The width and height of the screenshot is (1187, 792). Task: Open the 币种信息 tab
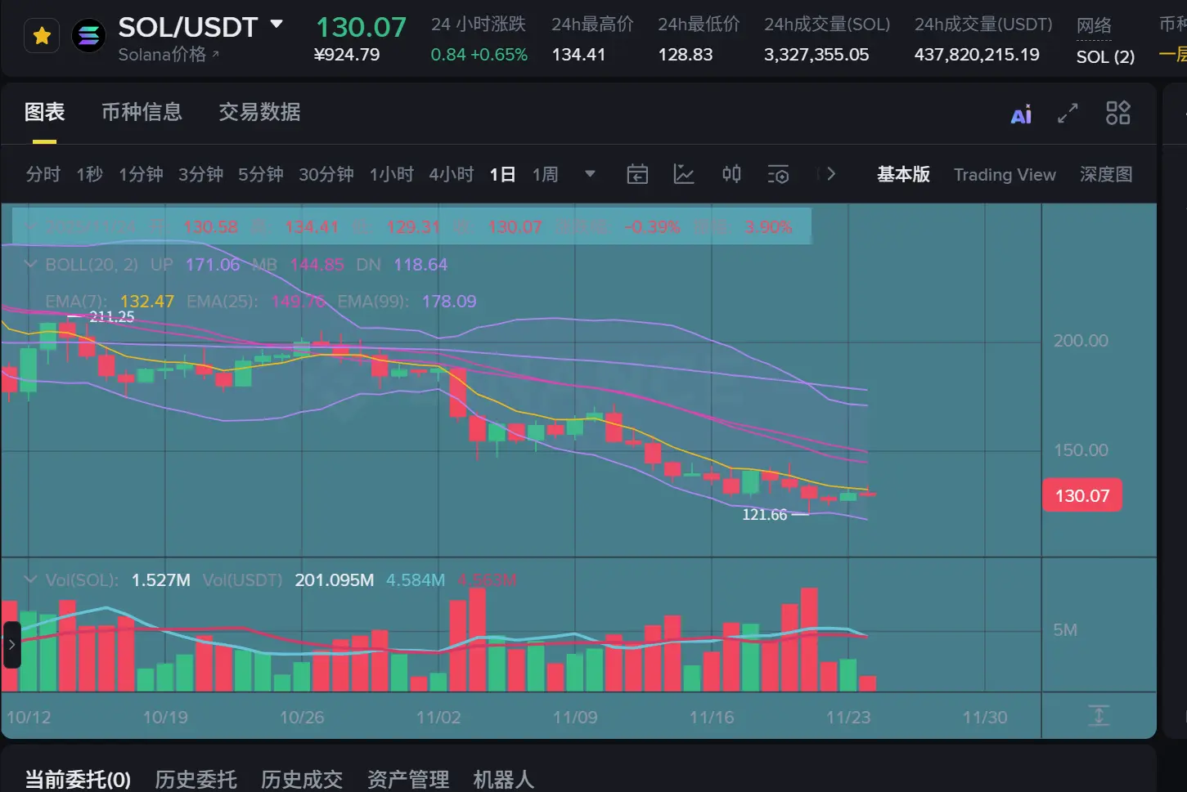pyautogui.click(x=142, y=112)
